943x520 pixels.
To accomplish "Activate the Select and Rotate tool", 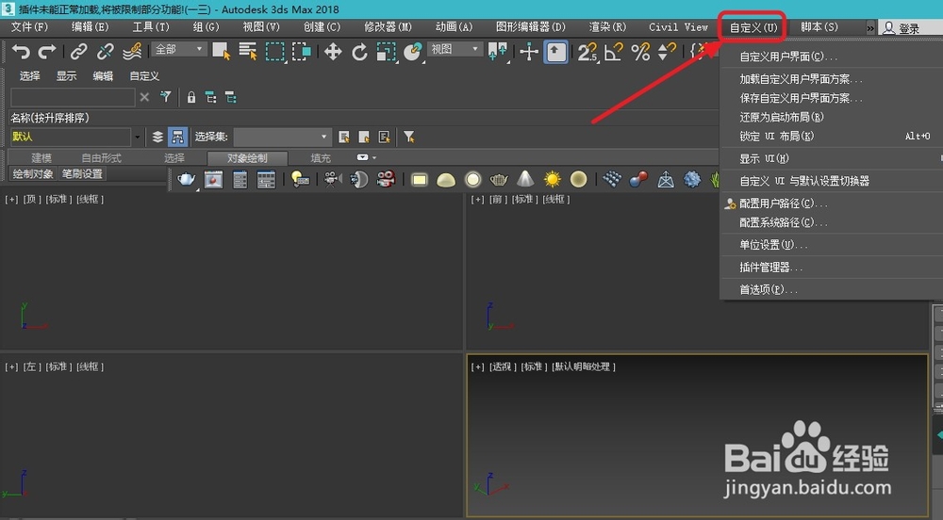I will coord(359,52).
